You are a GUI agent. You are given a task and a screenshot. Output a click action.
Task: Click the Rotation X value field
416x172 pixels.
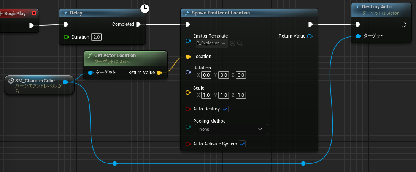pos(206,75)
